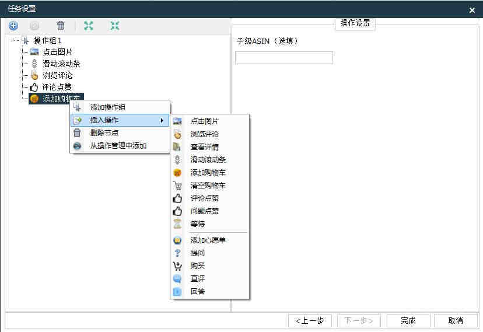Insert 提问 from submenu
The image size is (483, 332).
pos(209,253)
